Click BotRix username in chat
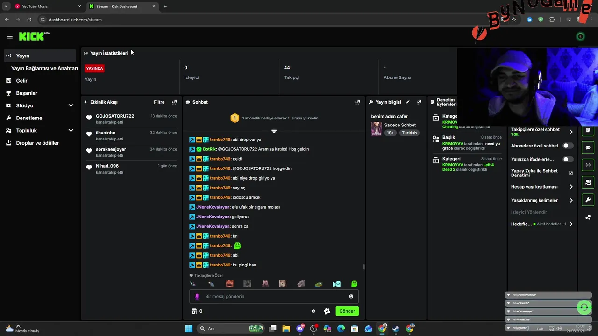The width and height of the screenshot is (598, 336). (x=209, y=149)
